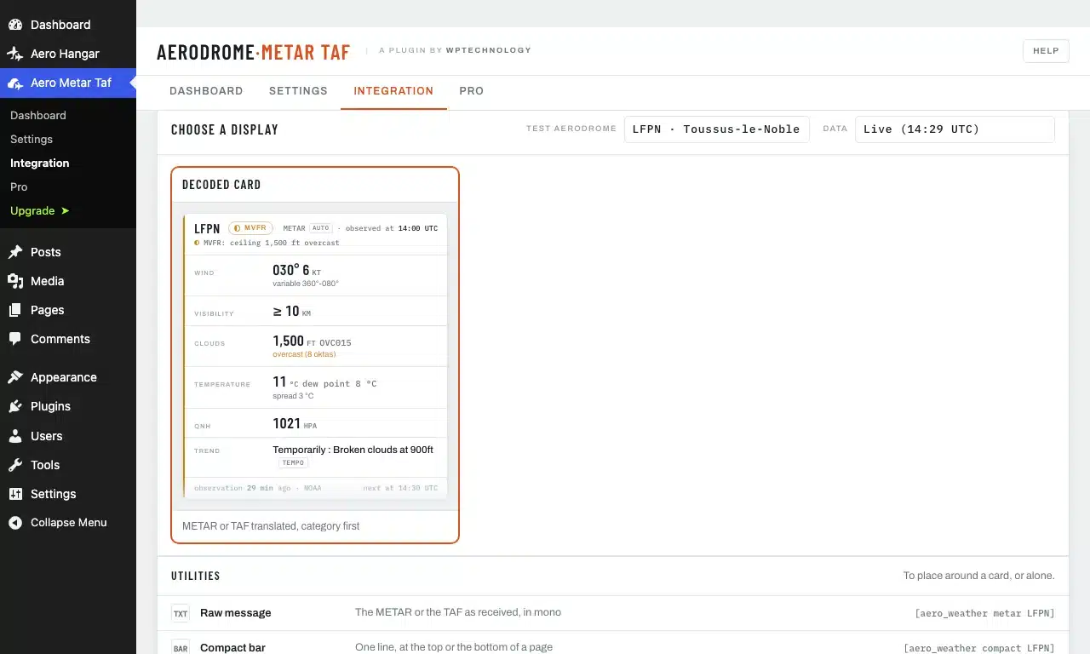The height and width of the screenshot is (654, 1090).
Task: Click the Integration submenu item in sidebar
Action: (x=40, y=163)
